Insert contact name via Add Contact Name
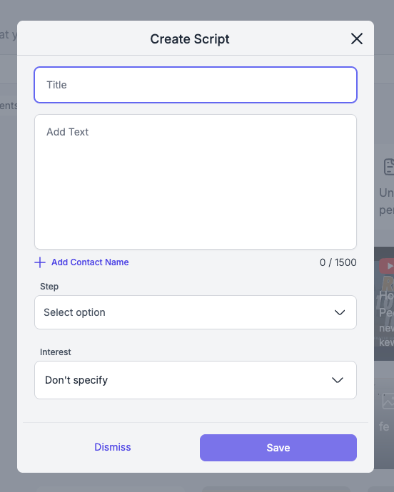 [x=90, y=262]
